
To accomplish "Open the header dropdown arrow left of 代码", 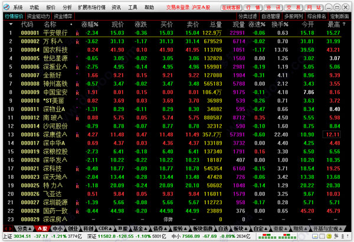I will pos(11,24).
